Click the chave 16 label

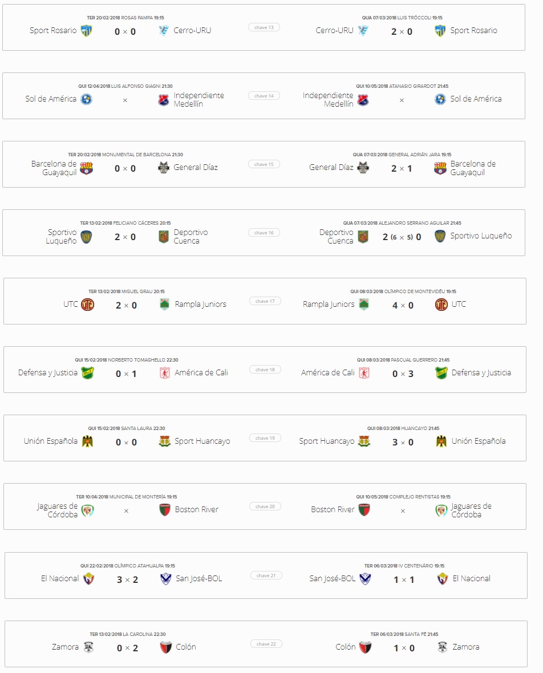(264, 233)
